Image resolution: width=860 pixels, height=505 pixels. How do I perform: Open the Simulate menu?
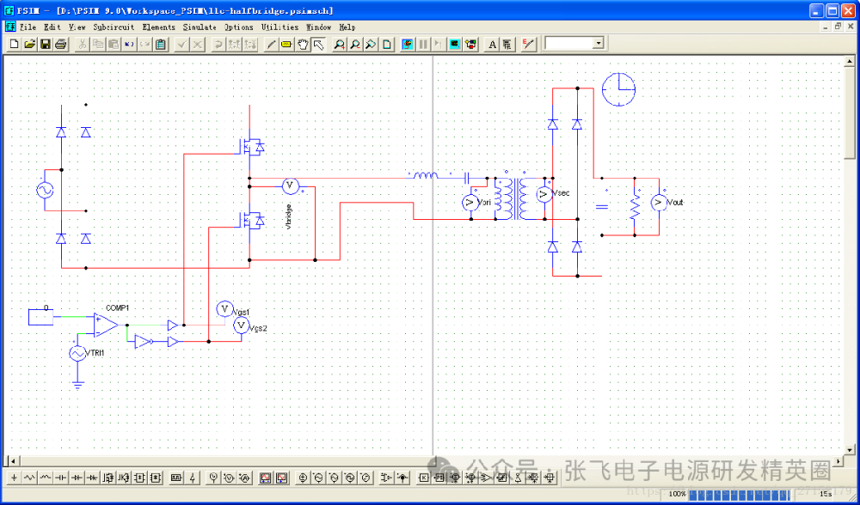click(x=200, y=27)
